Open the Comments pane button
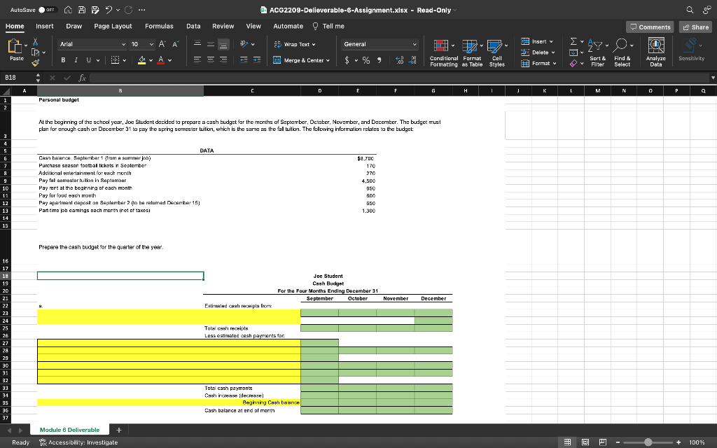Screen dimensions: 717x448 (x=650, y=27)
